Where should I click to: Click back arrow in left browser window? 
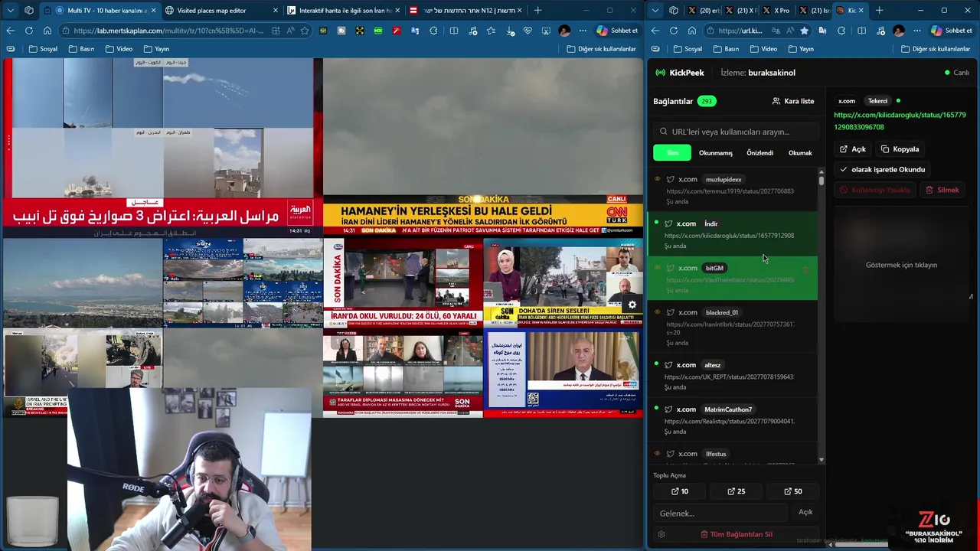(10, 31)
